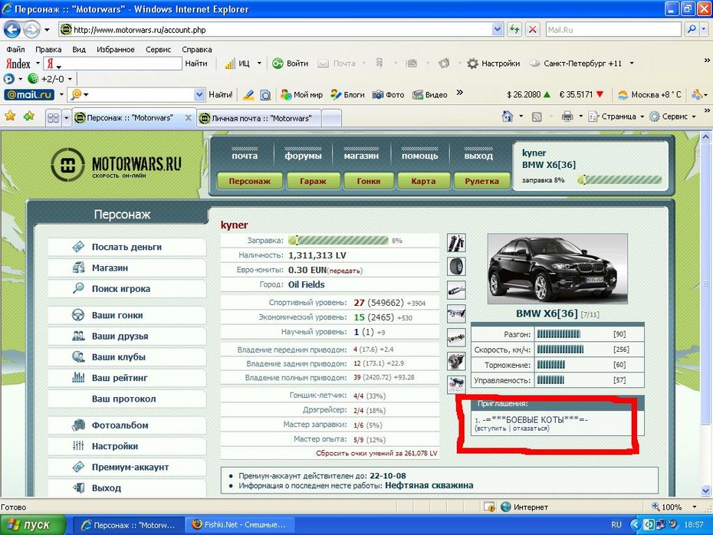Click the Сбросить очки умений link
Image resolution: width=713 pixels, height=535 pixels.
[x=376, y=453]
